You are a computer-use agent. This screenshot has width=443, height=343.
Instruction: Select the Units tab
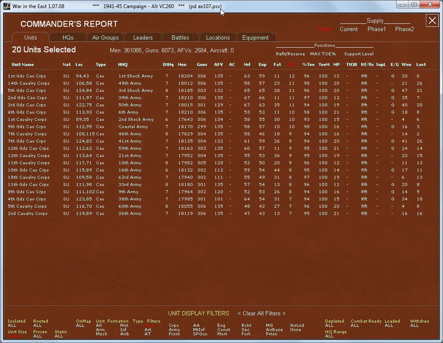click(31, 37)
